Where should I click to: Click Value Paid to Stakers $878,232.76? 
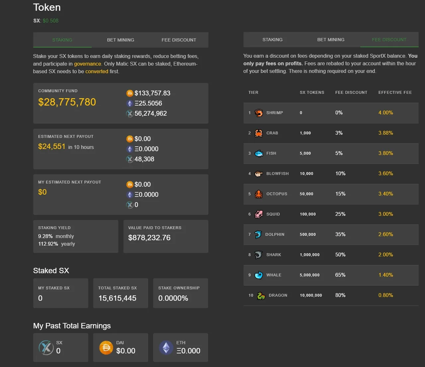[149, 238]
